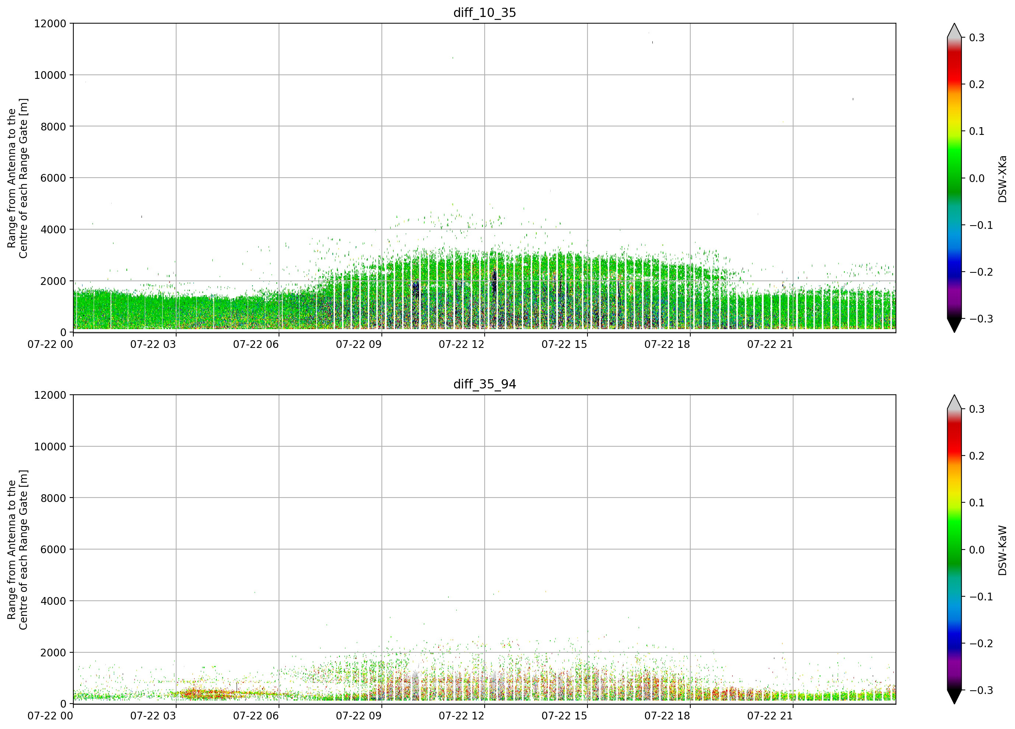Click the 07-22 18 x-tick under diff_10_35
The width and height of the screenshot is (1015, 729).
(667, 344)
